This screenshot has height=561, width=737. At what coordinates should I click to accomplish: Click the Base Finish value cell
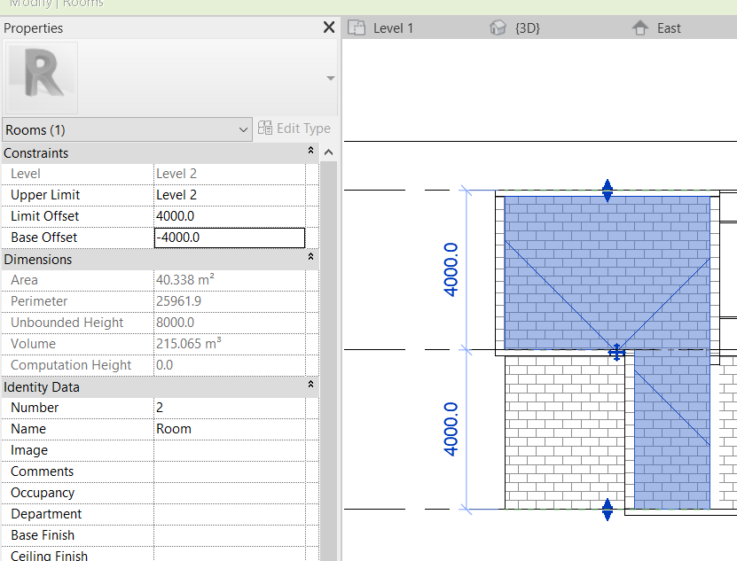click(x=230, y=535)
